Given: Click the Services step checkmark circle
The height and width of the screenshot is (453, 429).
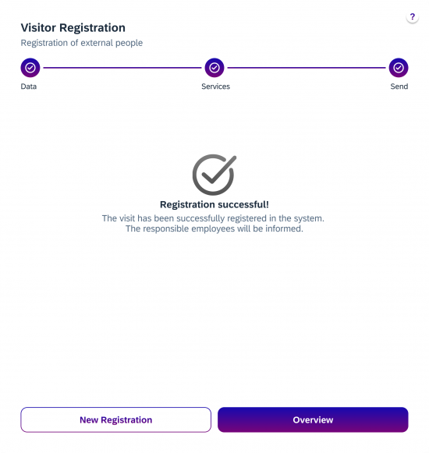Looking at the screenshot, I should (214, 68).
